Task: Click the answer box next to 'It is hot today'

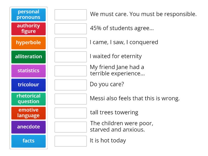Action: 70,141
